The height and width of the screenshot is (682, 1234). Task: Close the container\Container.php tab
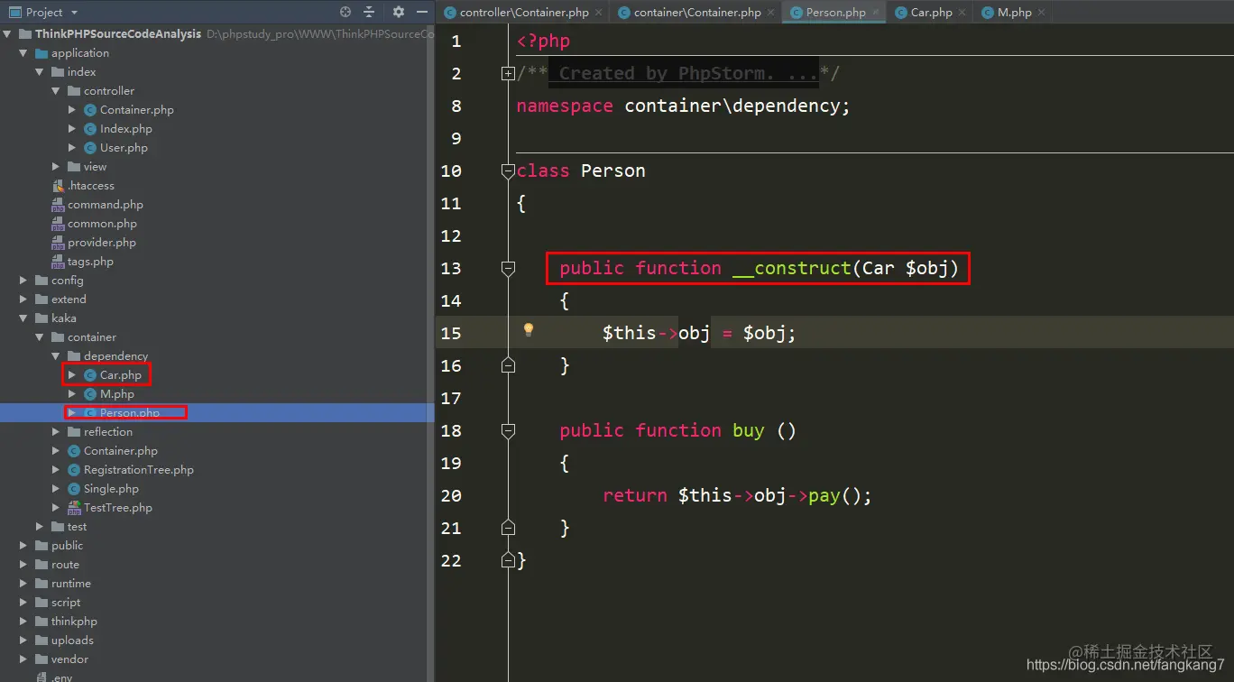(771, 13)
